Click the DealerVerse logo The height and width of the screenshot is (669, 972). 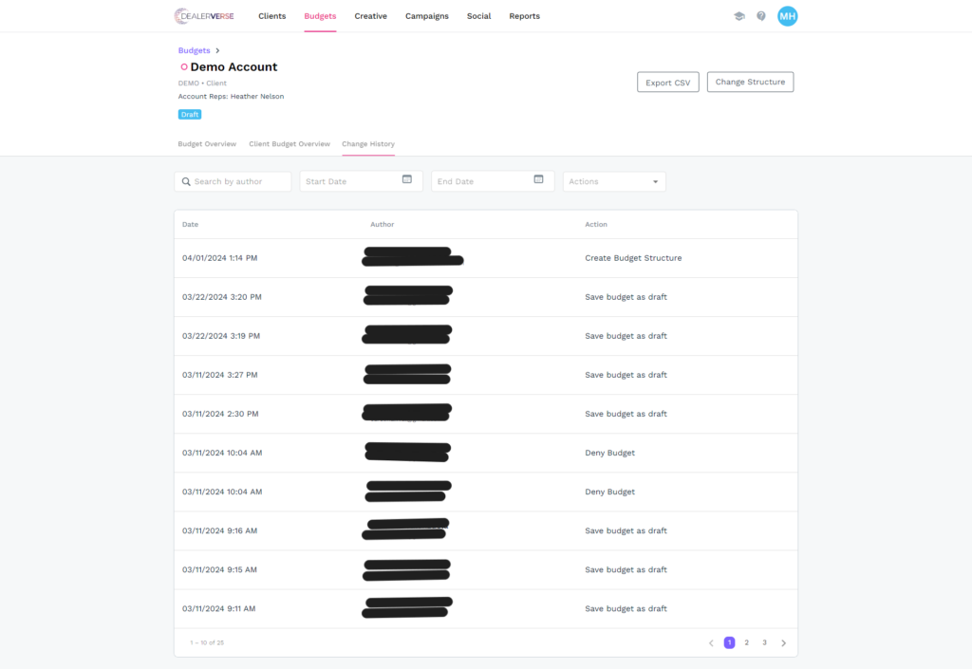point(204,16)
